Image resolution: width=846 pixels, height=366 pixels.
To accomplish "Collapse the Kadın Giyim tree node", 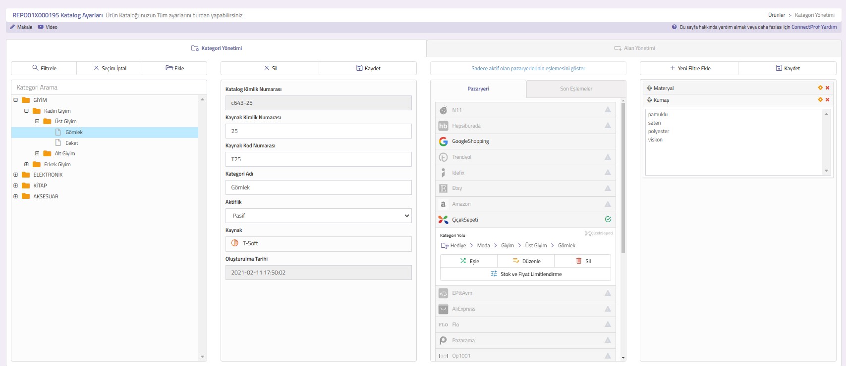I will [x=26, y=111].
